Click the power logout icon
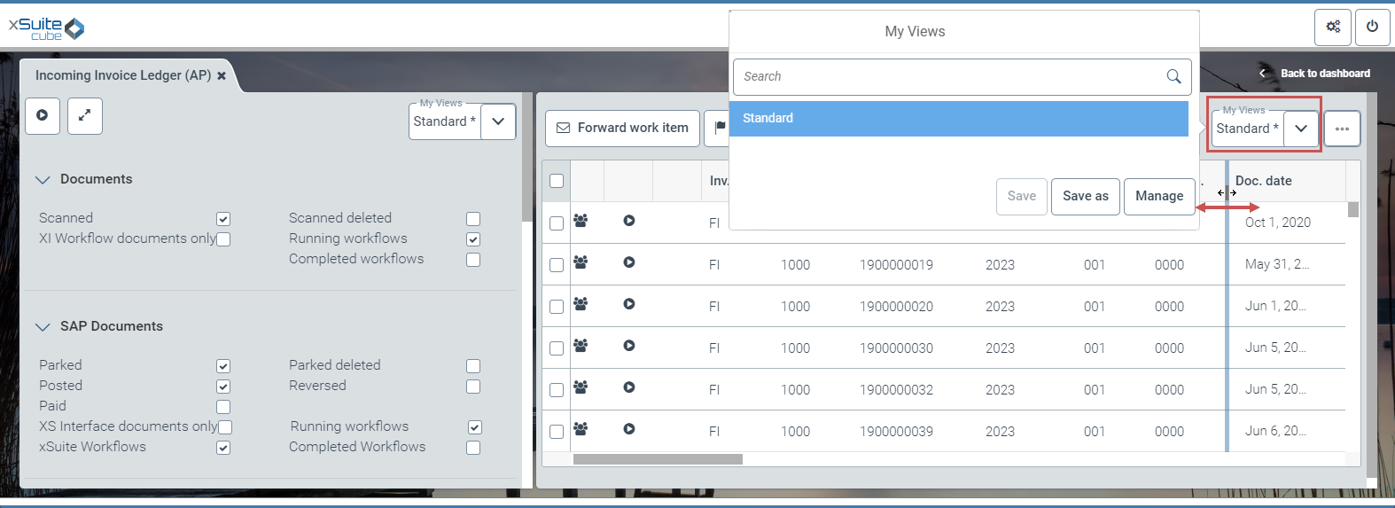 pyautogui.click(x=1372, y=27)
